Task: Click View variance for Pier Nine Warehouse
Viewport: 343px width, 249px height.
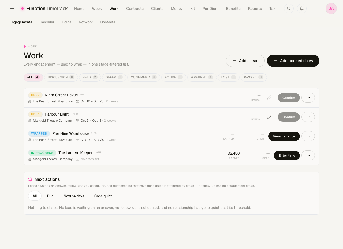Action: point(284,136)
